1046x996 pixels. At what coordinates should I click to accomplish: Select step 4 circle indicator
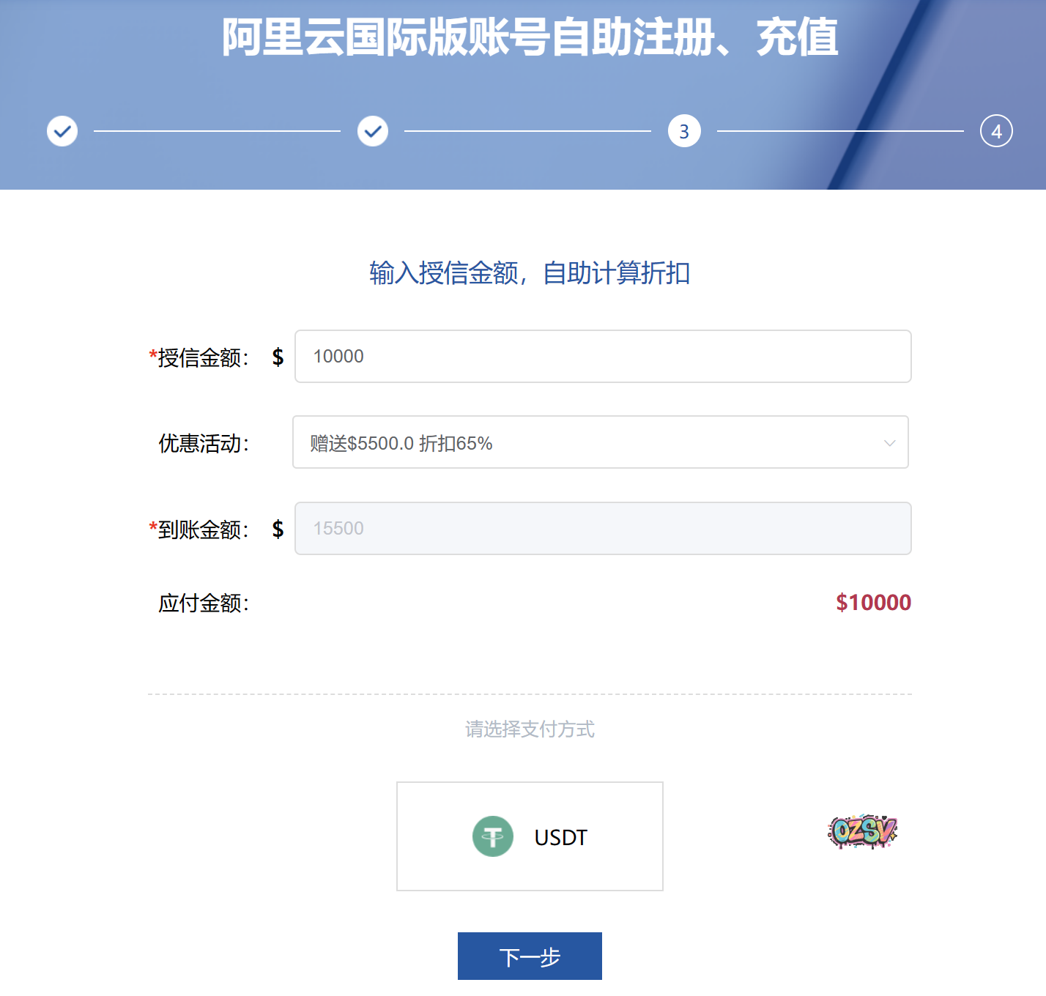click(x=996, y=131)
